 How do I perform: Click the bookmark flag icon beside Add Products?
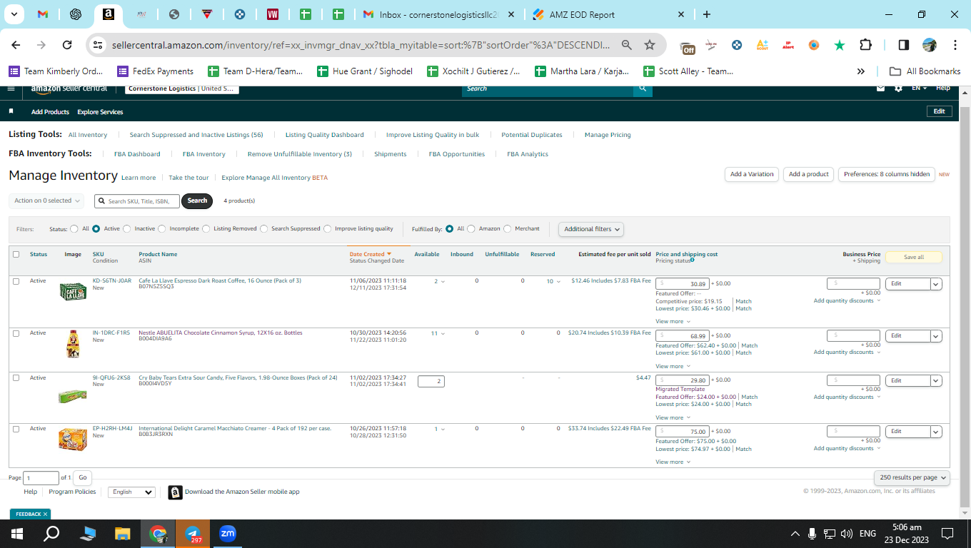coord(11,112)
